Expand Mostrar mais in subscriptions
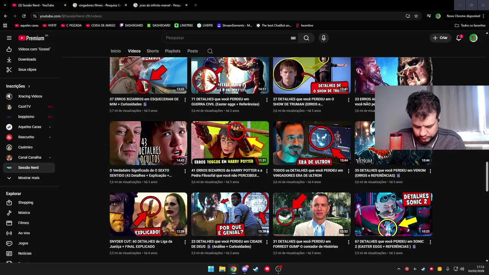 click(x=29, y=178)
